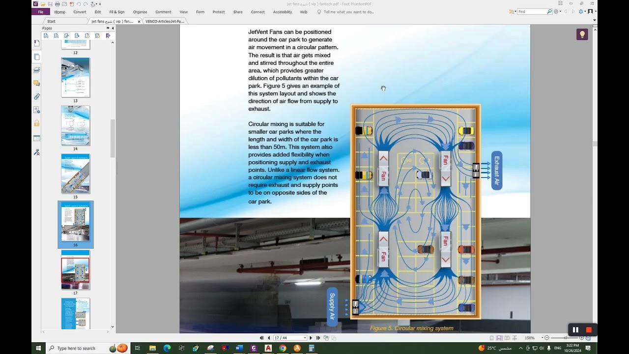Go to the first page button
This screenshot has height=354, width=629.
(262, 338)
